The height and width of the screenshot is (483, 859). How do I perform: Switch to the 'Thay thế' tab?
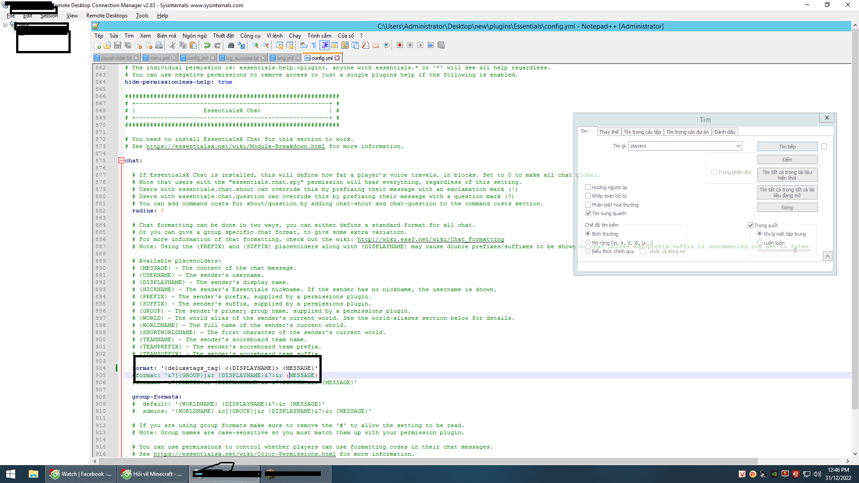608,132
